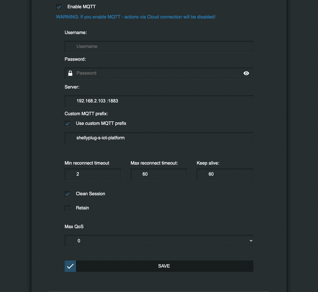Image resolution: width=318 pixels, height=292 pixels.
Task: Show password using the eye icon
Action: click(x=246, y=73)
